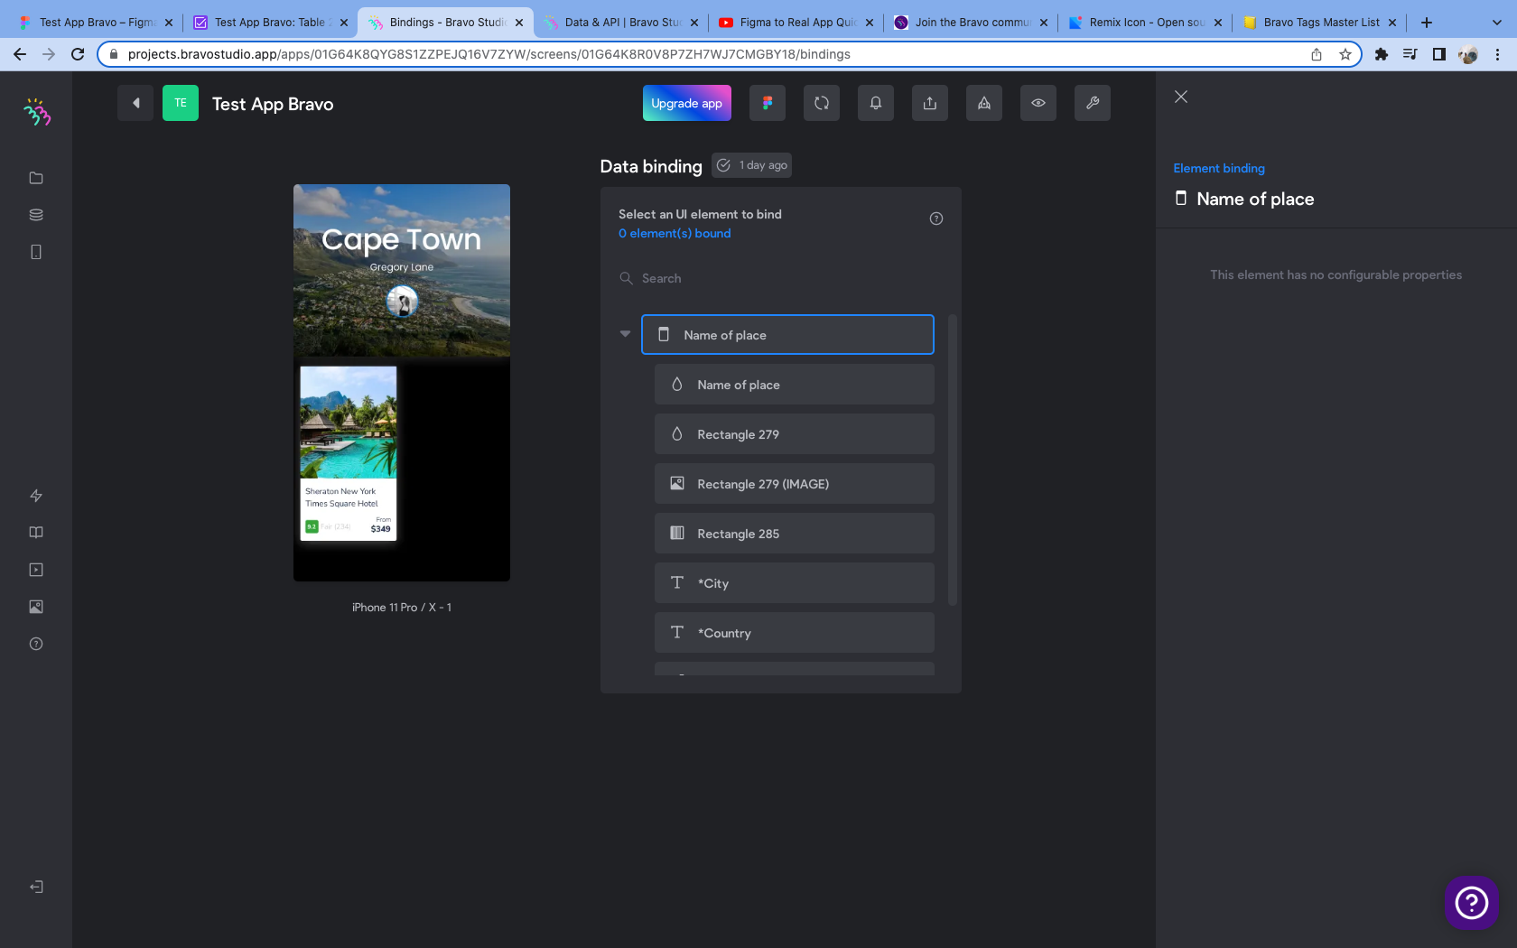Click the Cape Town app preview screen
The image size is (1517, 948).
(x=402, y=383)
